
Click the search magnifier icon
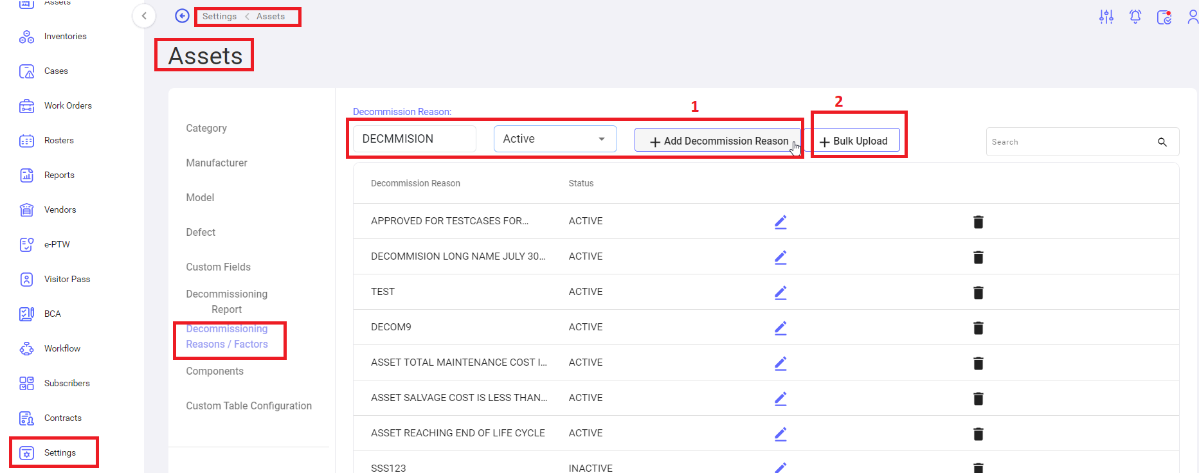(1162, 142)
